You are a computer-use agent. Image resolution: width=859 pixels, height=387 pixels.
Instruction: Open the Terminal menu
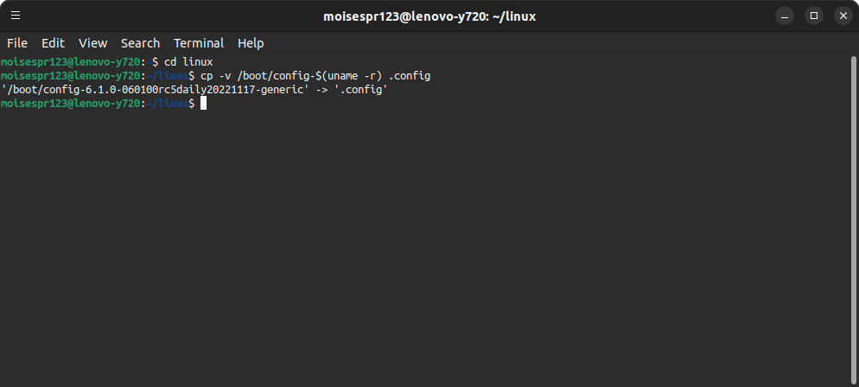coord(199,43)
